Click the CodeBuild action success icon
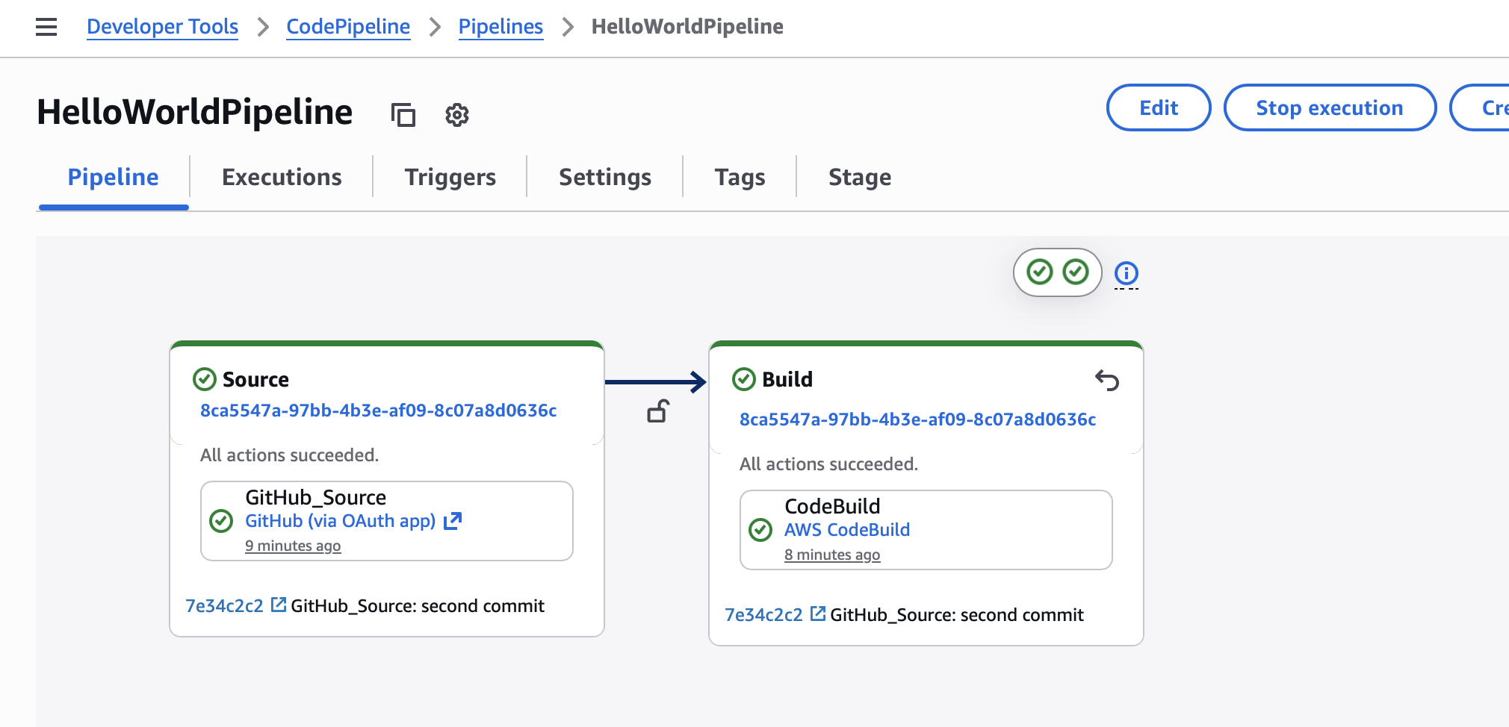Screen dimensions: 1509x727 tap(760, 530)
